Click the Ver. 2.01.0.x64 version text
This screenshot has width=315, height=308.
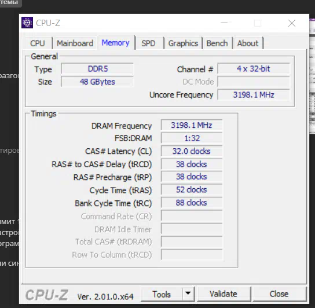[x=105, y=296]
